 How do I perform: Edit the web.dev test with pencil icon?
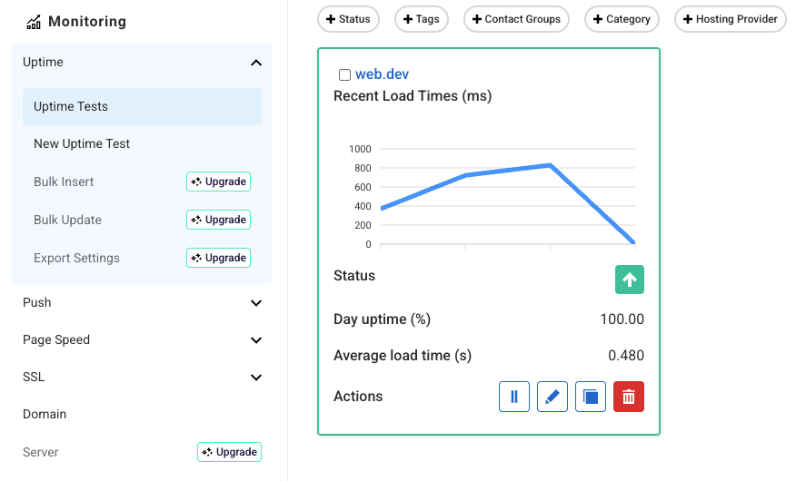552,397
